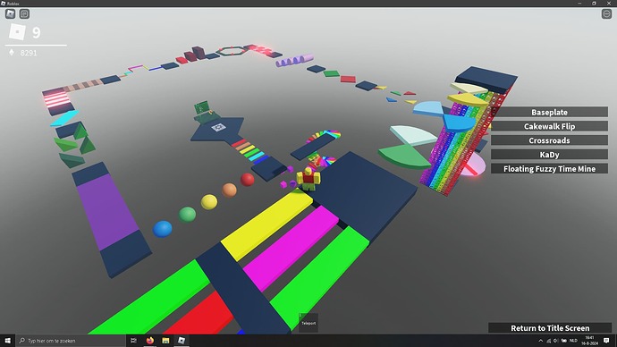
Task: Click the network status tray icon
Action: tap(548, 341)
